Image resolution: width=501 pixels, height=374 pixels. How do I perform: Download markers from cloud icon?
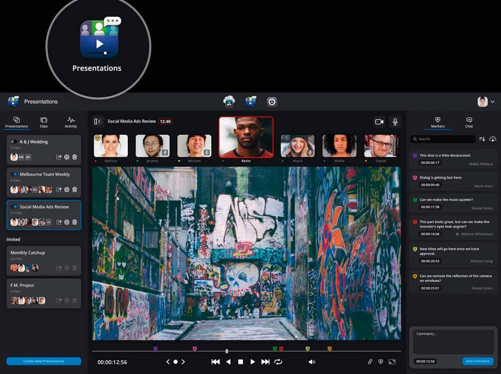492,138
